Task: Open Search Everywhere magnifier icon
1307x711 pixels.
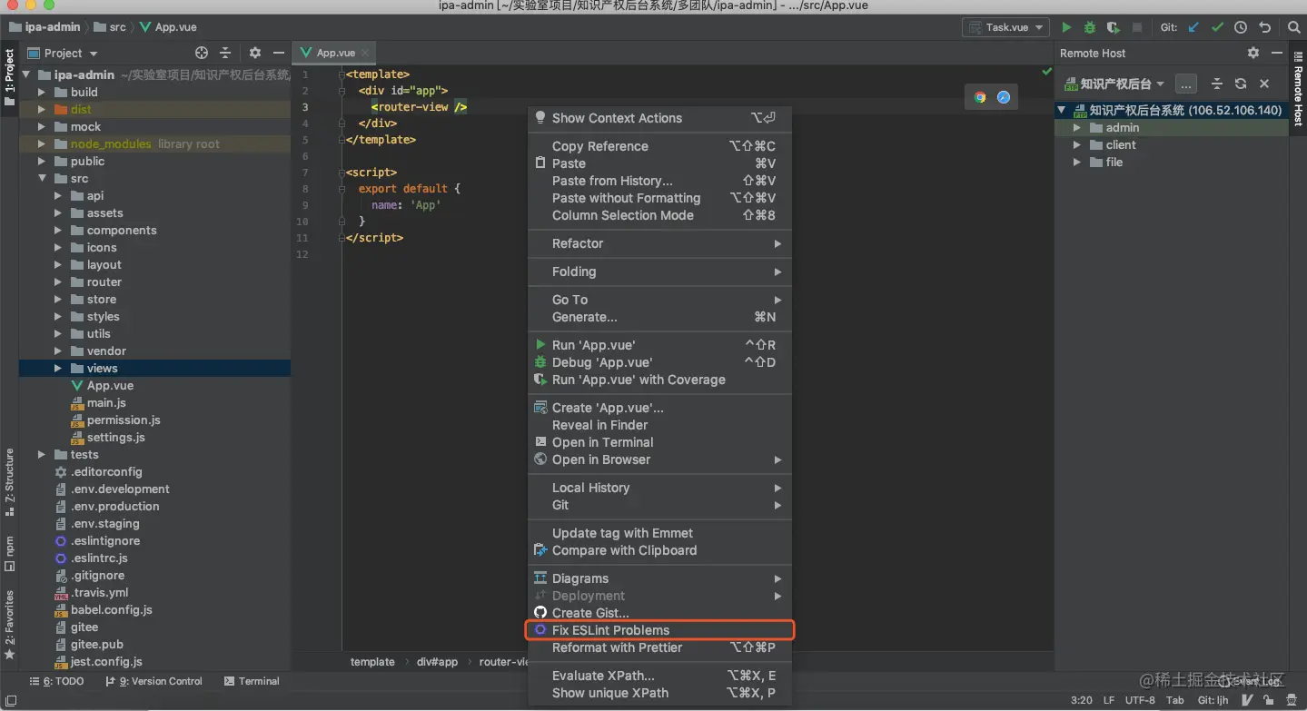Action: tap(1294, 27)
